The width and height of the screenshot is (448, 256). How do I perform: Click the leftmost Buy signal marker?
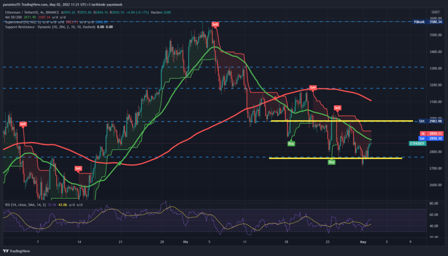coord(291,144)
